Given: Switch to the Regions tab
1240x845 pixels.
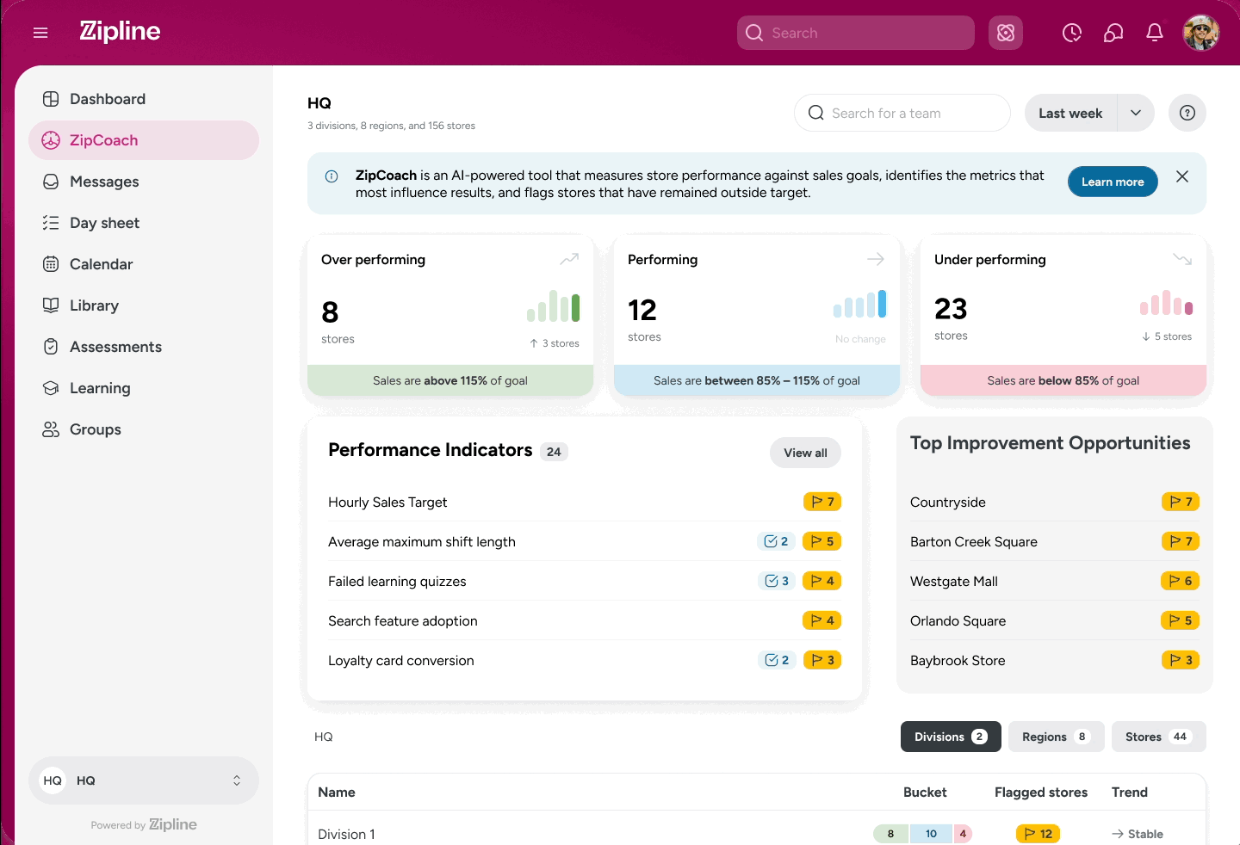Looking at the screenshot, I should pos(1056,737).
